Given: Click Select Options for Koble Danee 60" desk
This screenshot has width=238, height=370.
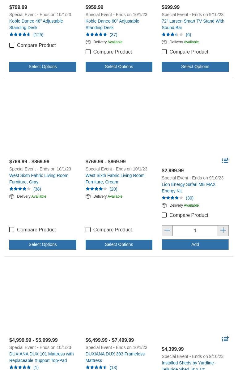Looking at the screenshot, I should pyautogui.click(x=119, y=67).
